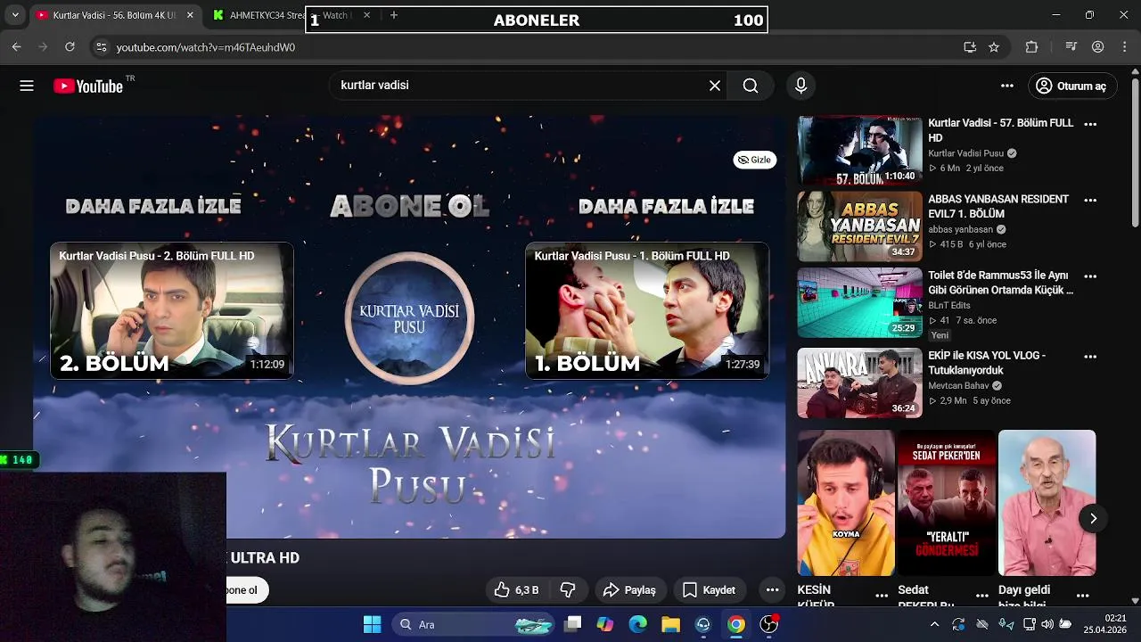Viewport: 1141px width, 642px height.
Task: Open the YouTube hamburger guide menu
Action: (27, 86)
